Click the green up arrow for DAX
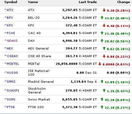The image size is (132, 114). [102, 41]
